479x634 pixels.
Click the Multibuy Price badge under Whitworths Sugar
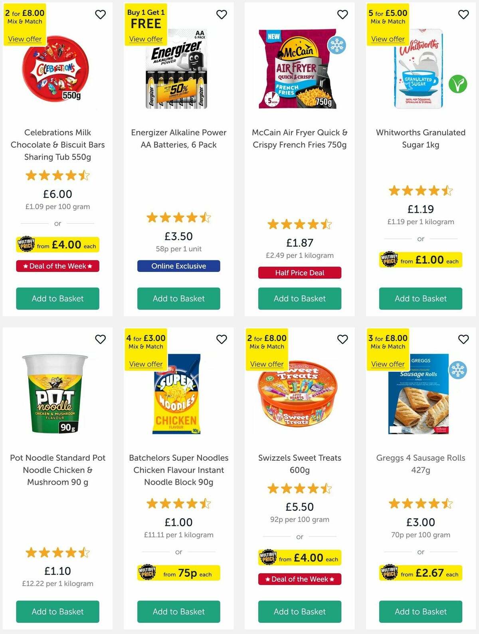point(420,260)
